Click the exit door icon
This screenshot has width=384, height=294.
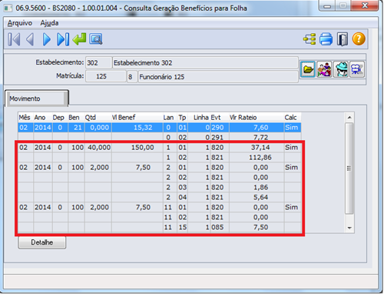point(343,39)
